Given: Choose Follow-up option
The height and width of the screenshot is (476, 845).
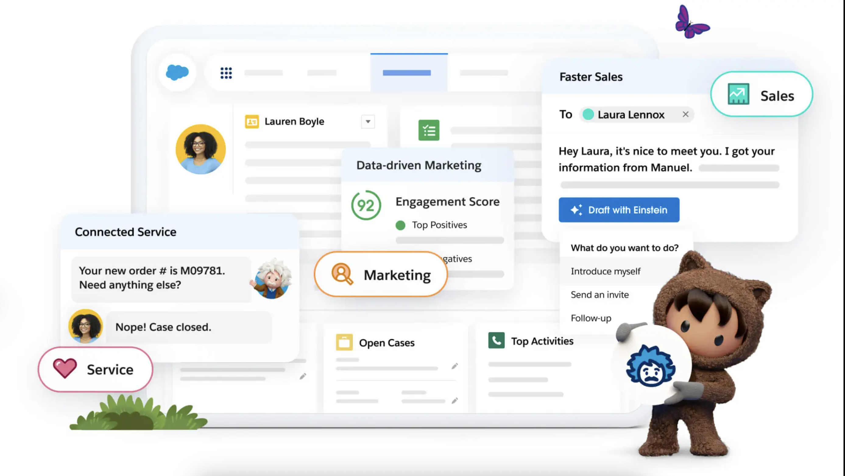Looking at the screenshot, I should coord(591,318).
